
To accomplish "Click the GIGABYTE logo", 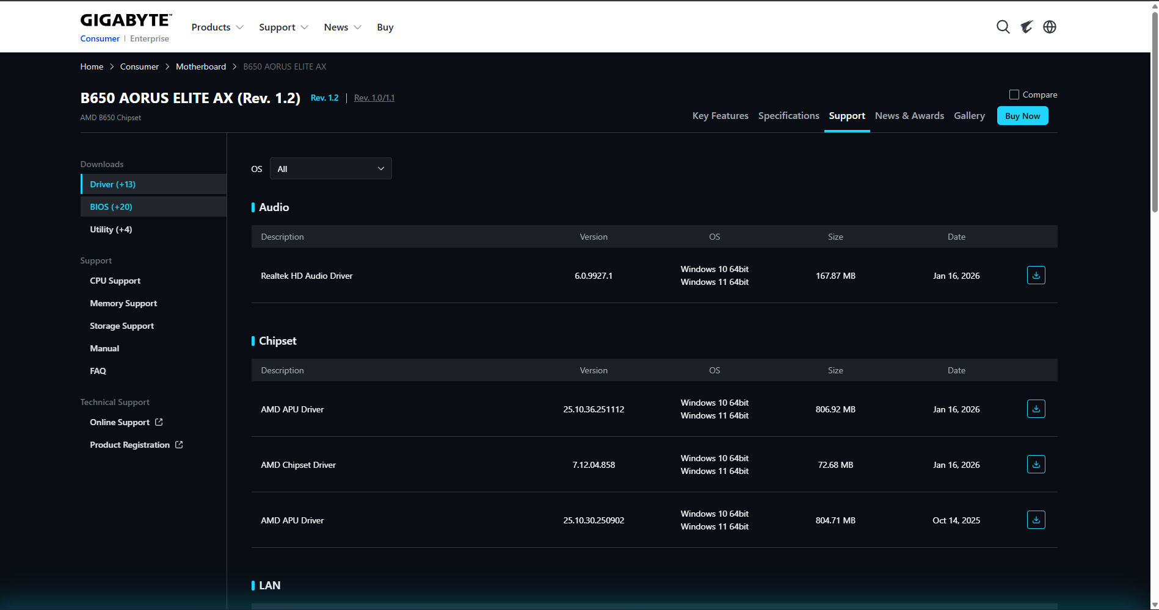I will 126,20.
